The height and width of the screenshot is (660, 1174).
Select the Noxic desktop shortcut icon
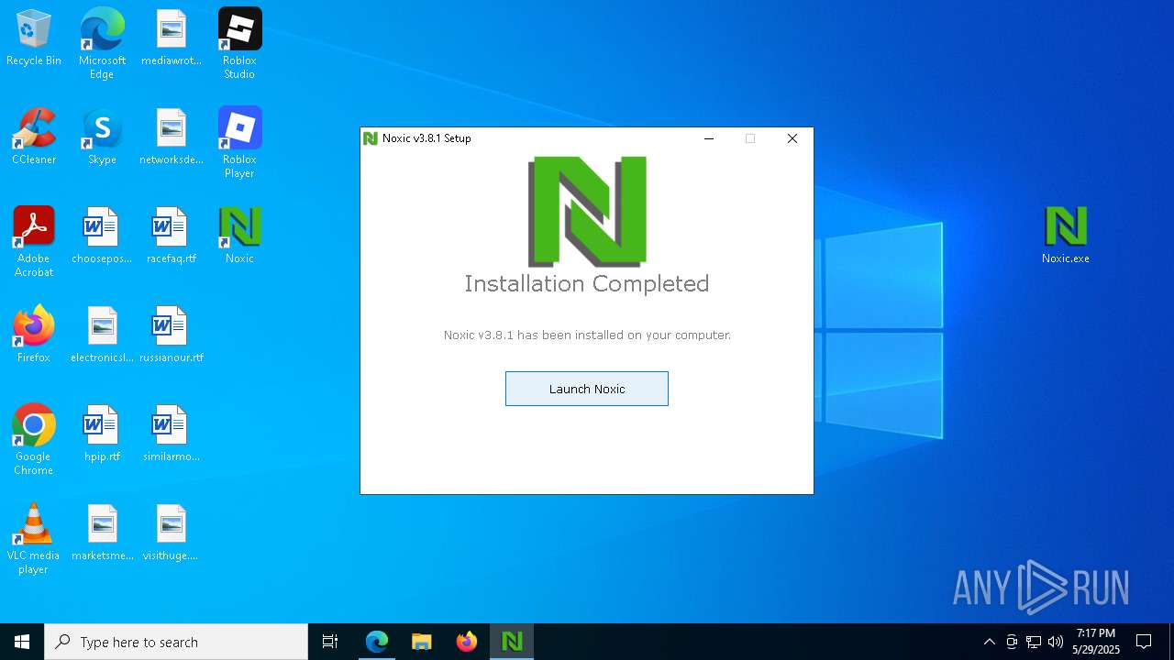(239, 236)
